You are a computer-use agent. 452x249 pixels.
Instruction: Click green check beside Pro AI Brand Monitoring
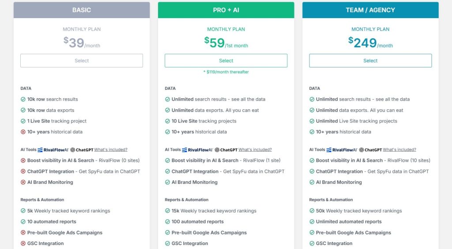[x=167, y=182]
